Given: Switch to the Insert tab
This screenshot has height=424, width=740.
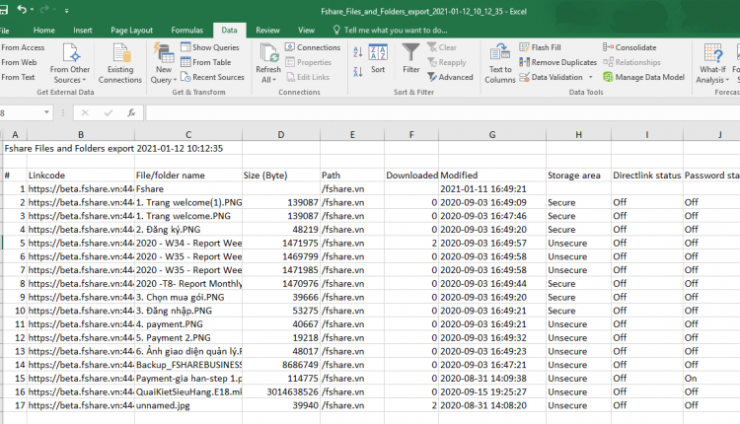Looking at the screenshot, I should tap(83, 31).
